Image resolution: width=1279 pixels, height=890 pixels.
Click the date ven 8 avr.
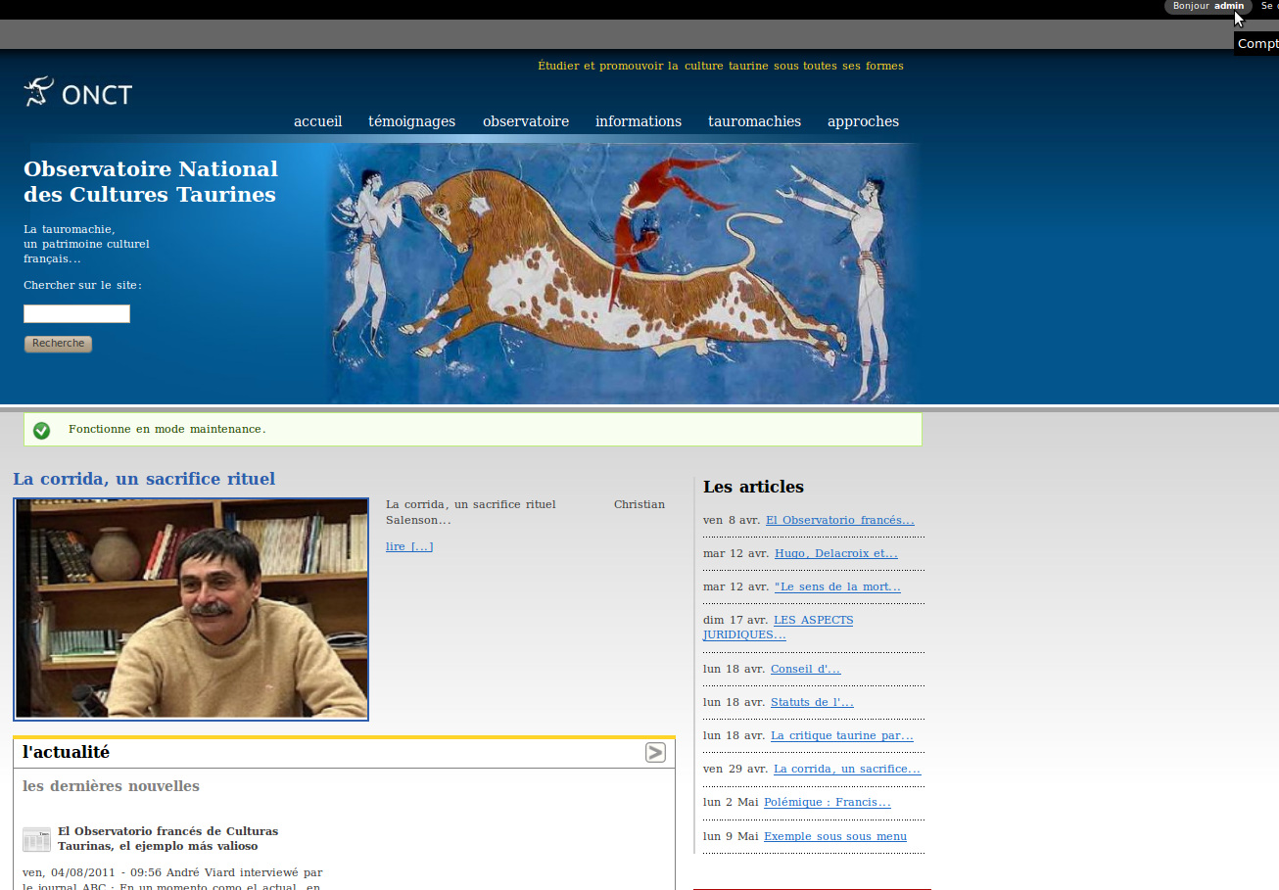click(x=732, y=520)
